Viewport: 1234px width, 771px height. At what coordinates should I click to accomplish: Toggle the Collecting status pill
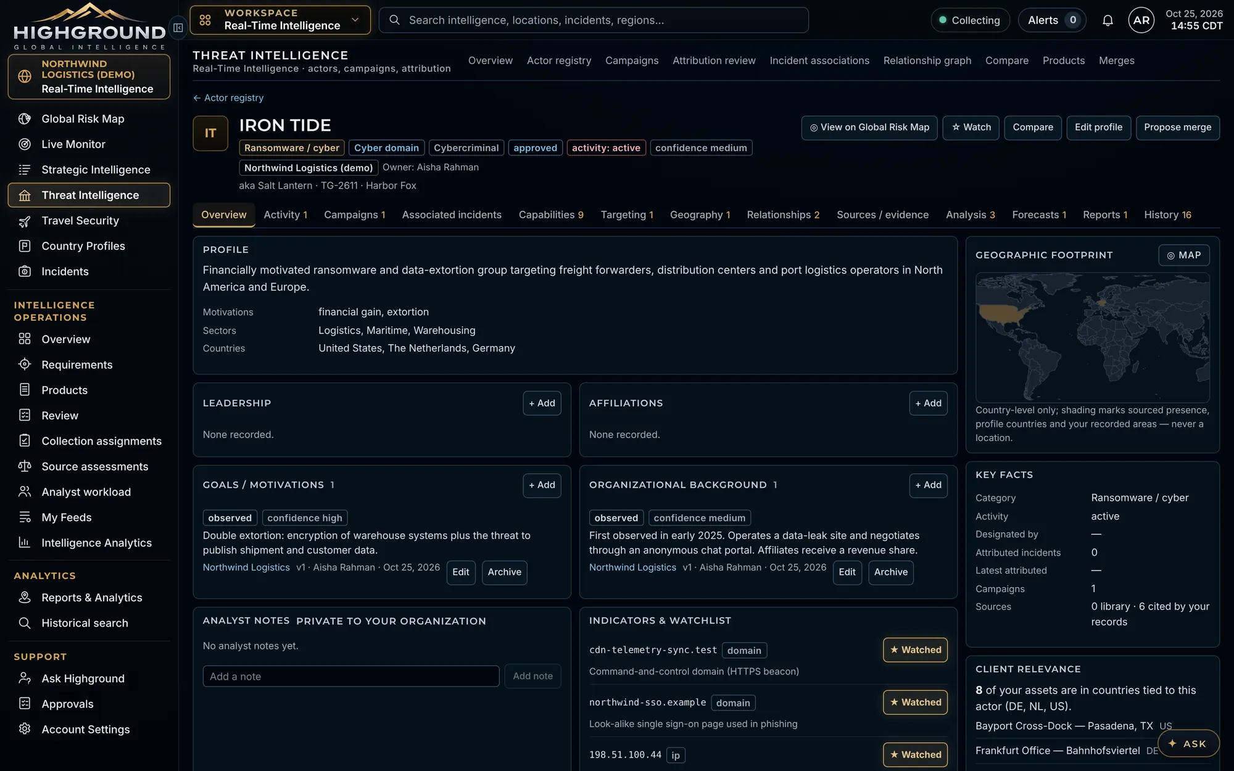click(970, 20)
